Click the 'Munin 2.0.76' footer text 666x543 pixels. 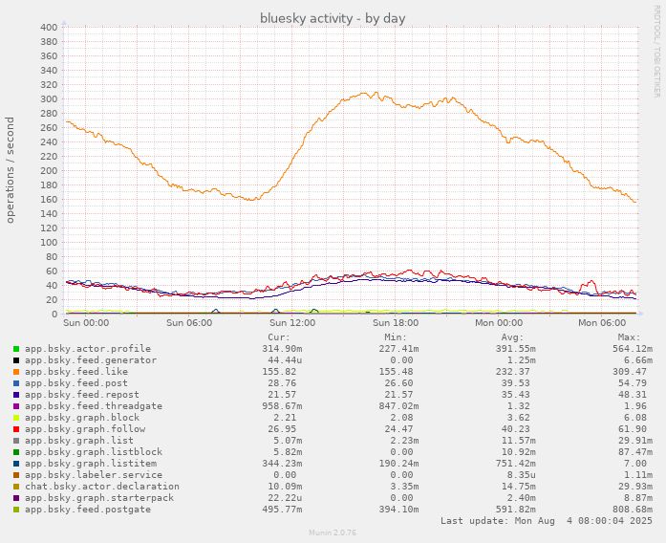tap(333, 532)
